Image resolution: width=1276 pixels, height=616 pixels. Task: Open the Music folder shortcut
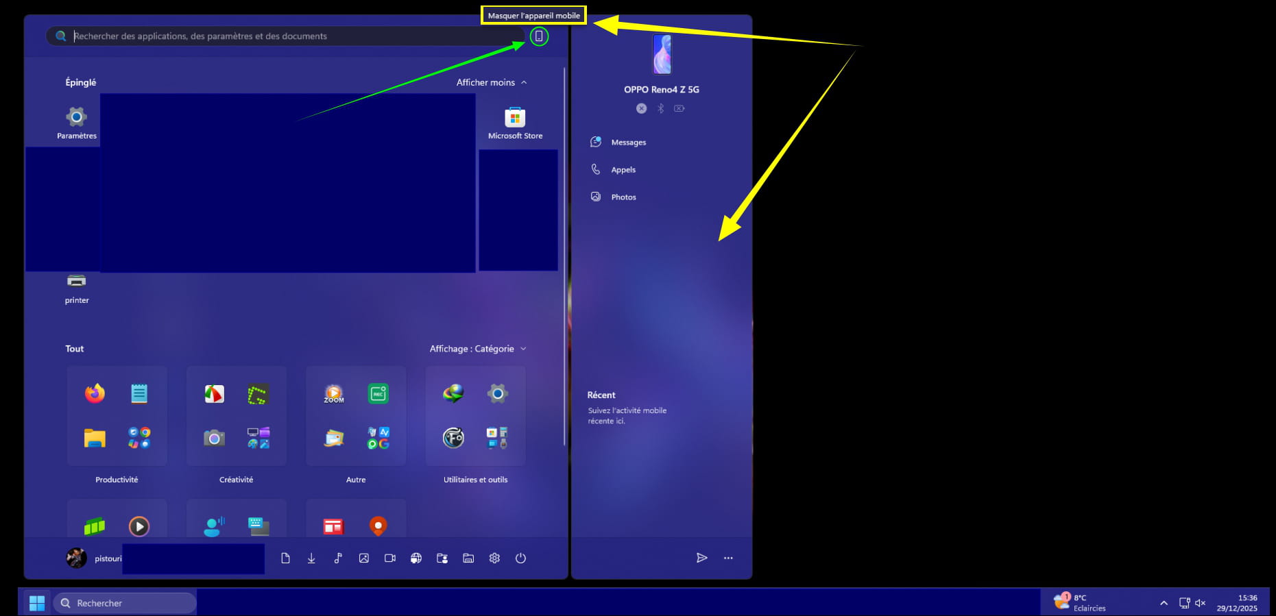338,558
